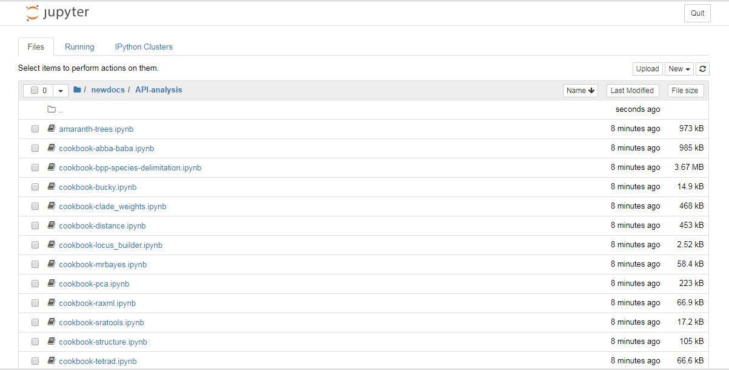
Task: Sort files by Name column
Action: tap(580, 91)
